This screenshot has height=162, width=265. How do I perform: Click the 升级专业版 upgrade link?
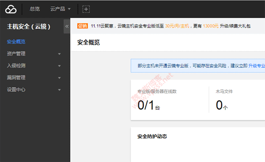(x=257, y=66)
